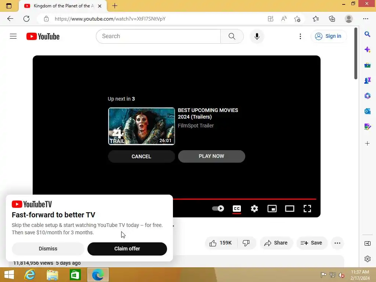Viewport: 376px width, 282px height.
Task: Cancel the autoplay of next video
Action: click(141, 156)
